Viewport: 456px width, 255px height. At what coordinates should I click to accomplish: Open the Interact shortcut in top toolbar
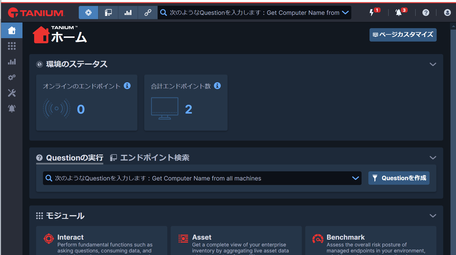88,13
